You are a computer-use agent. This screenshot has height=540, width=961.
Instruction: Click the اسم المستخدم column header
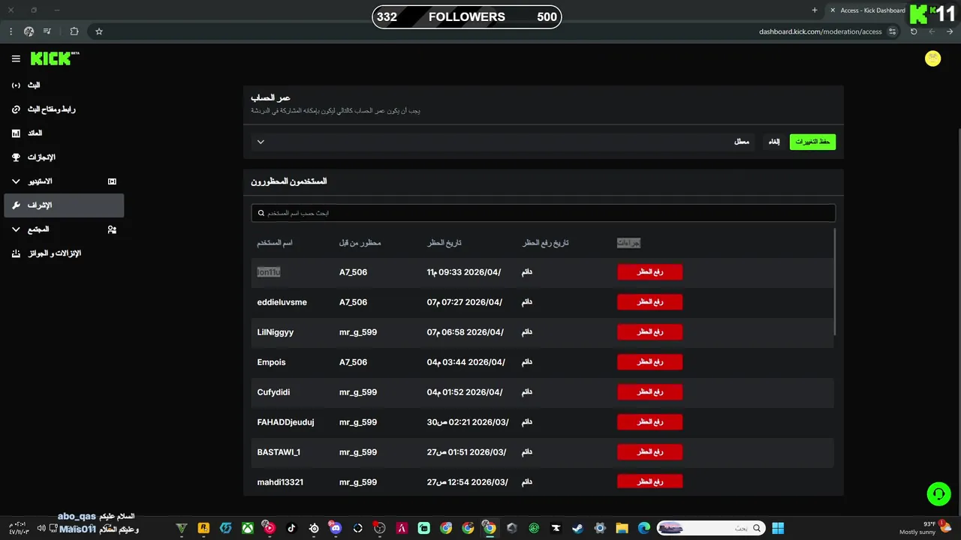click(x=275, y=243)
